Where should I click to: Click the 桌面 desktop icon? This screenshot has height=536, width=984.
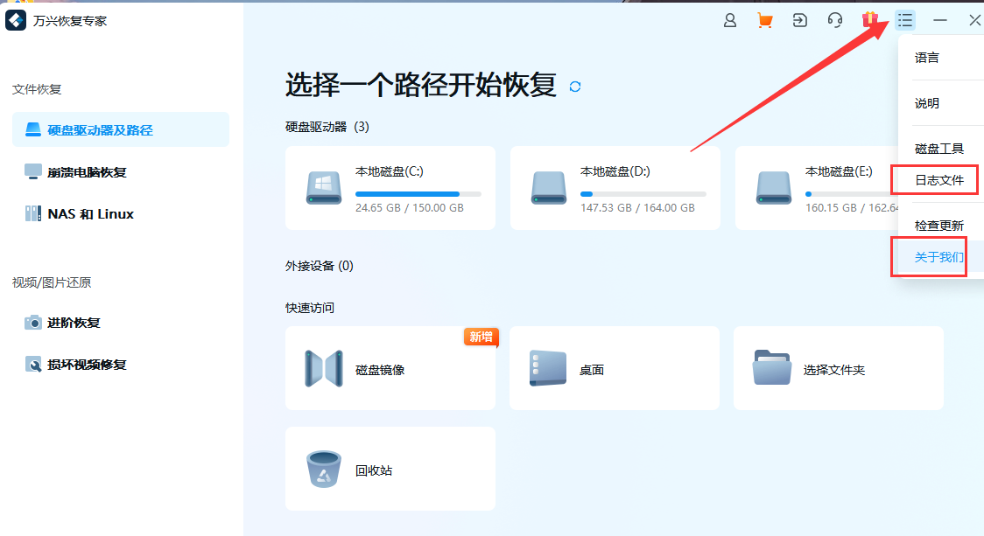tap(548, 369)
